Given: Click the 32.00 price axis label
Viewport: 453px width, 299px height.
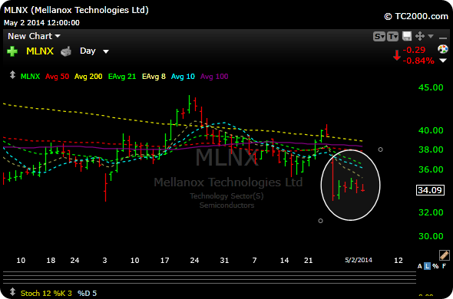Looking at the screenshot, I should click(431, 212).
